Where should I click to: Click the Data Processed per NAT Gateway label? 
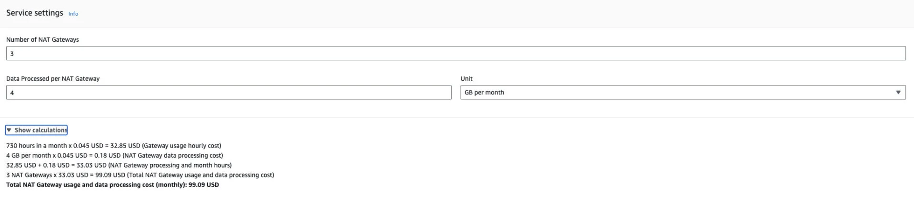point(53,79)
